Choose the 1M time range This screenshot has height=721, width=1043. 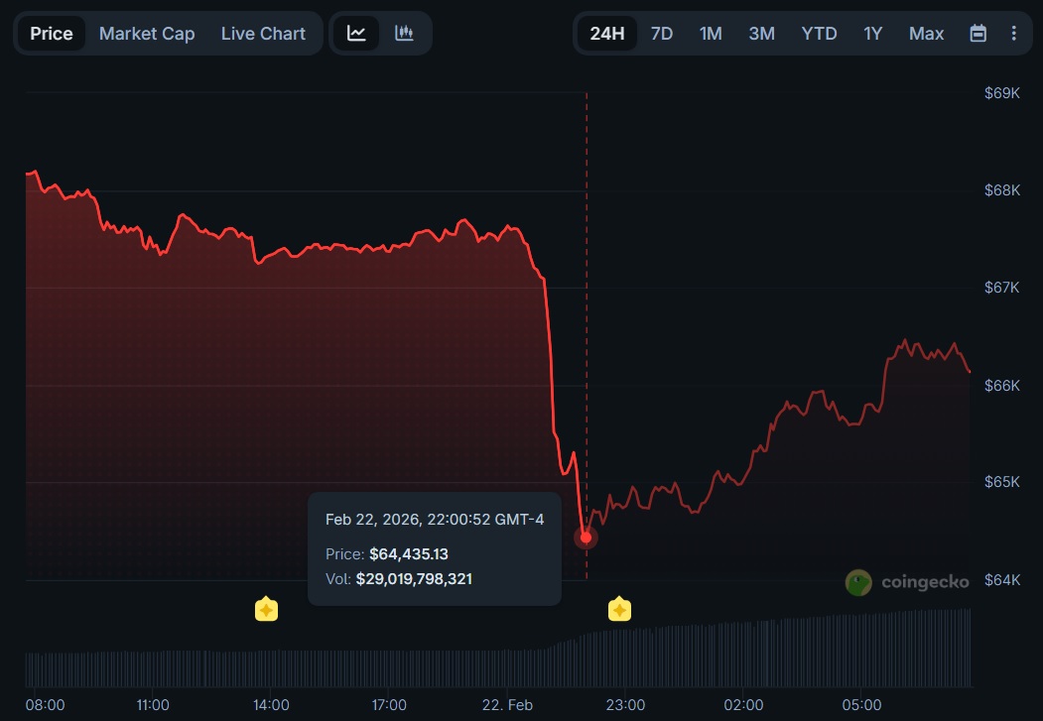point(711,33)
